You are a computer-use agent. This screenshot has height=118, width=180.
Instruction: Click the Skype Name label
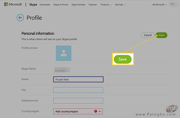29,69
